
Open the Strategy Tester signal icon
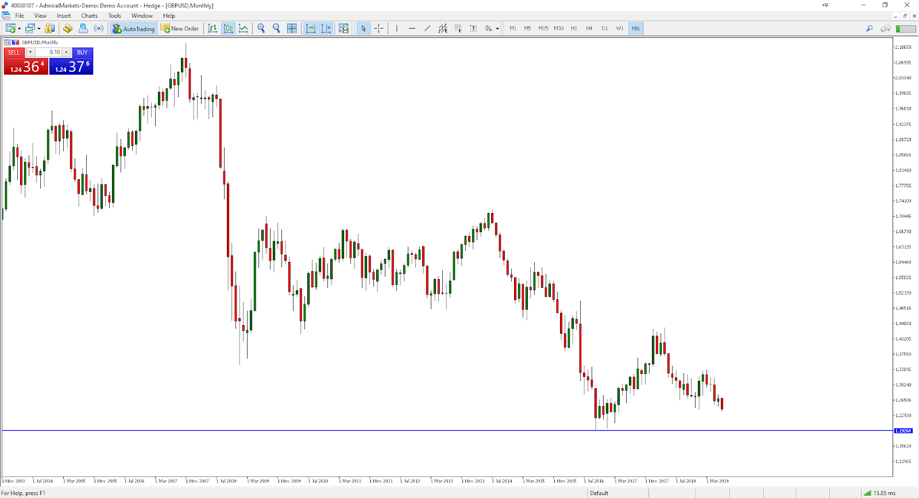(99, 28)
